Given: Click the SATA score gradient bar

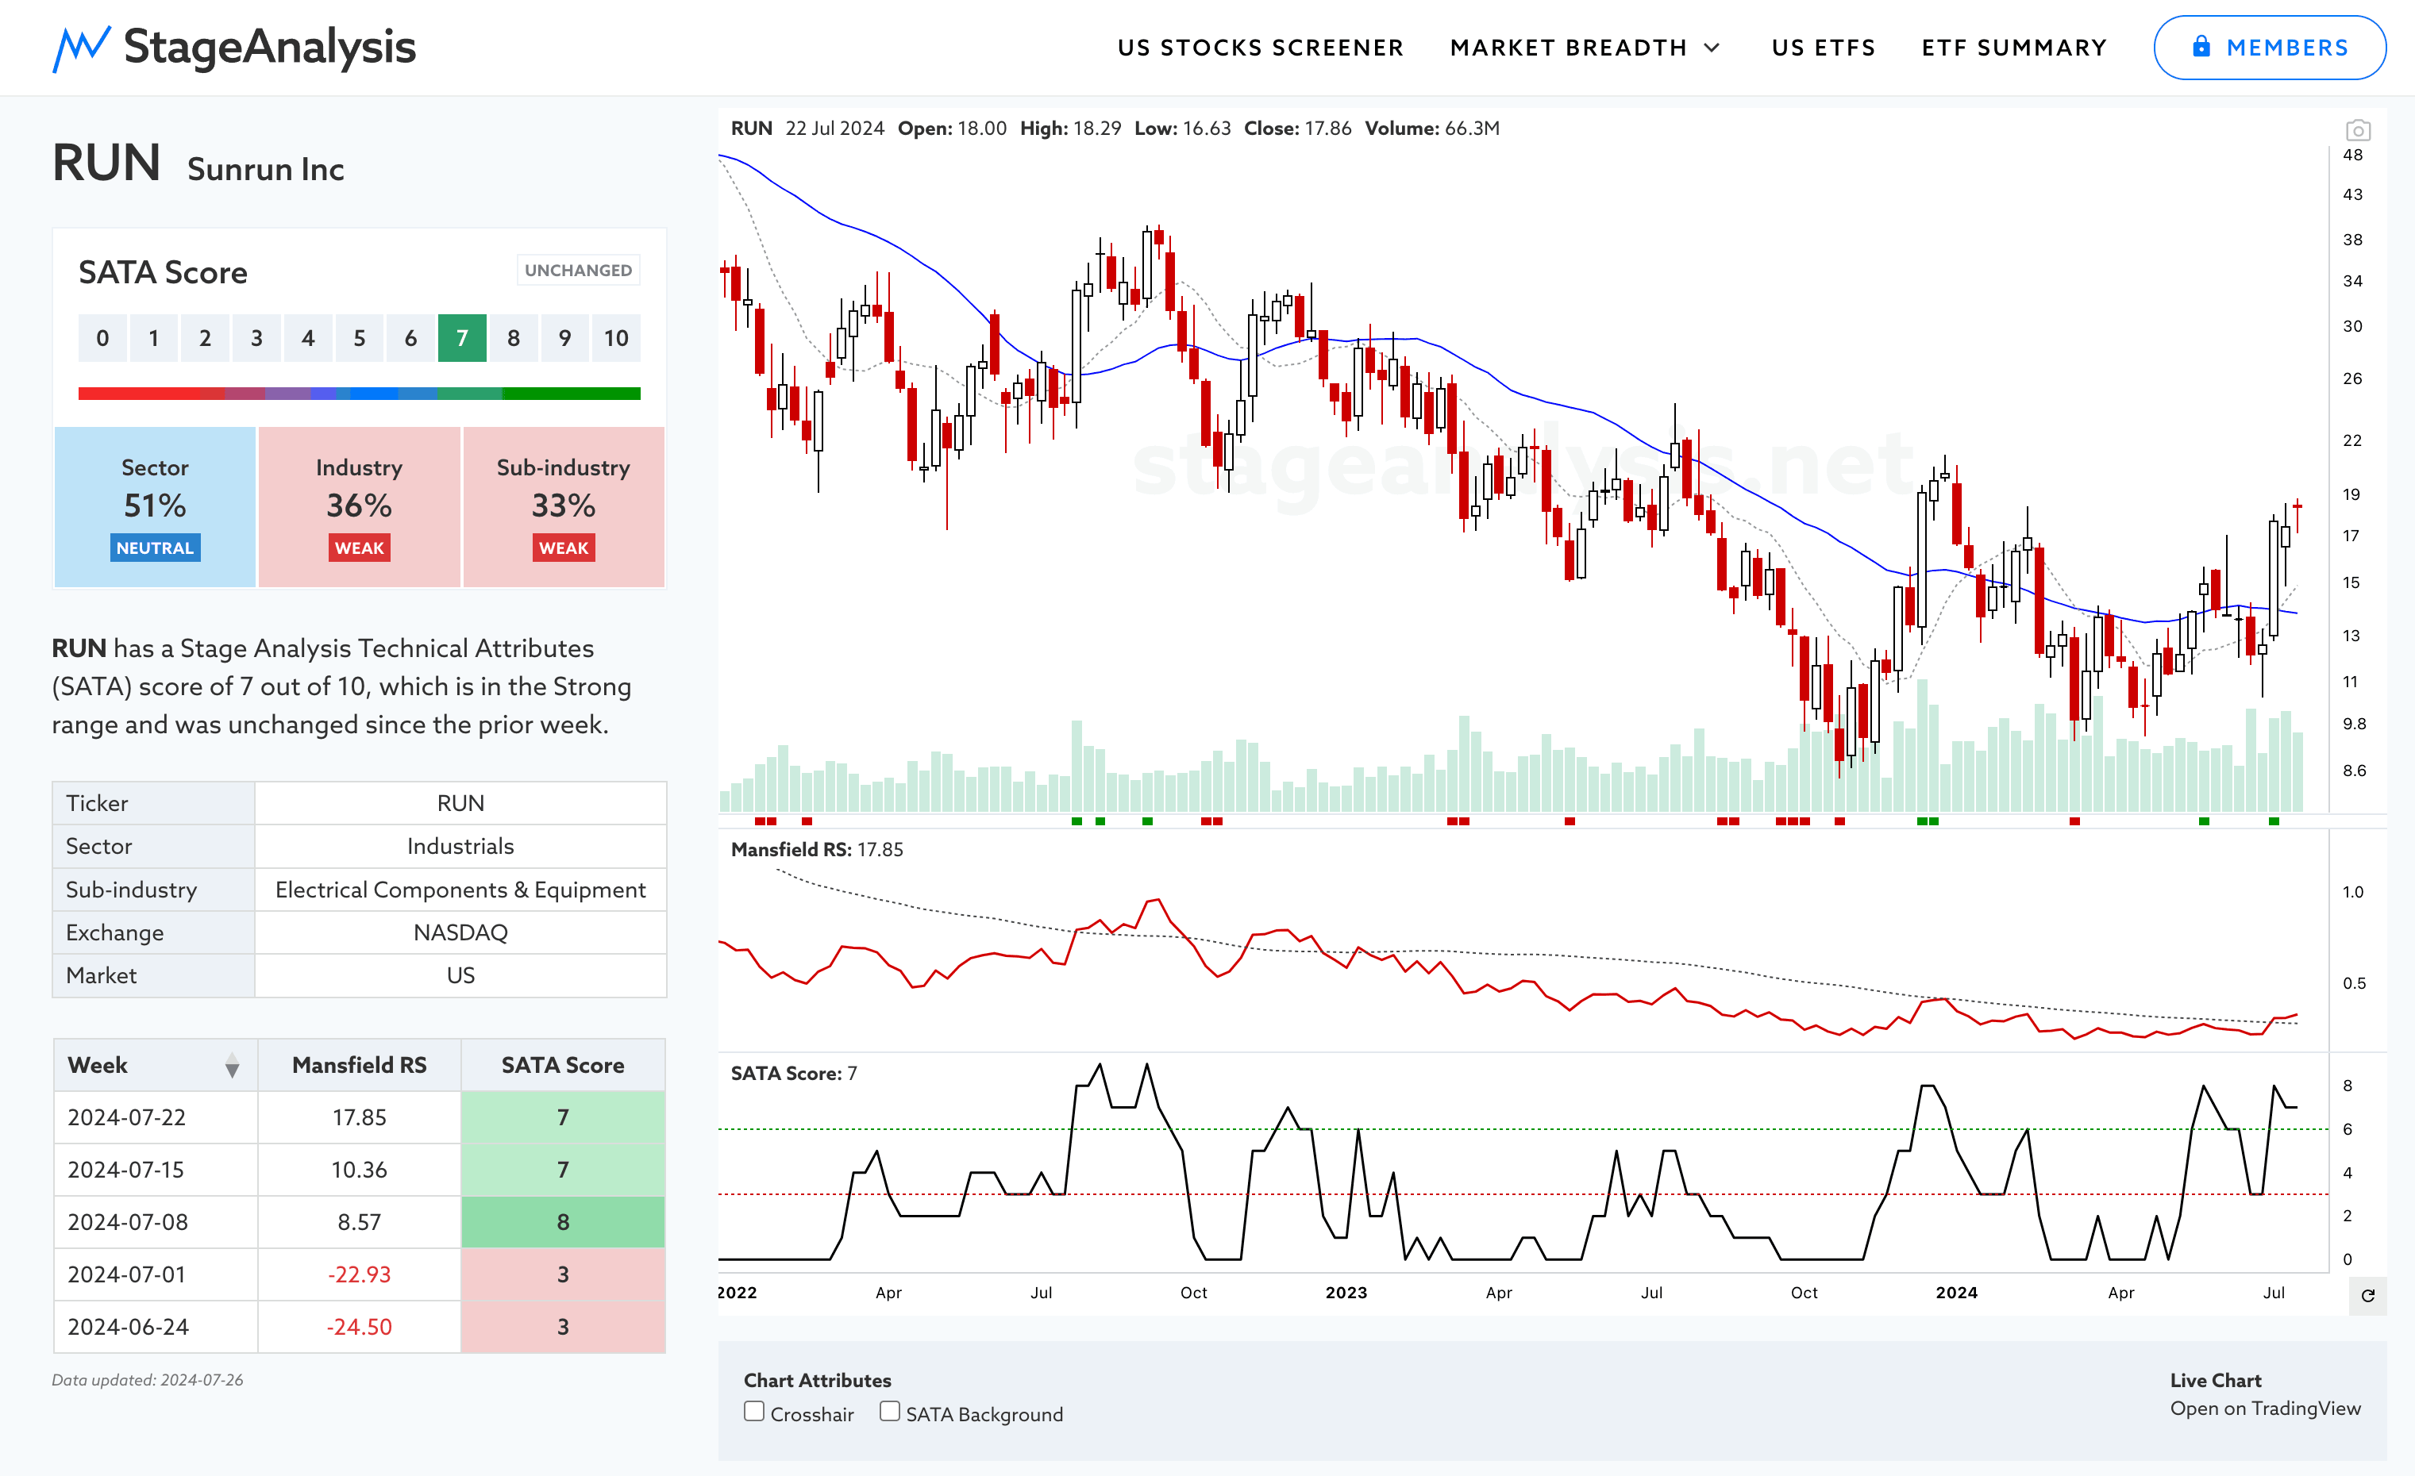Looking at the screenshot, I should point(359,394).
